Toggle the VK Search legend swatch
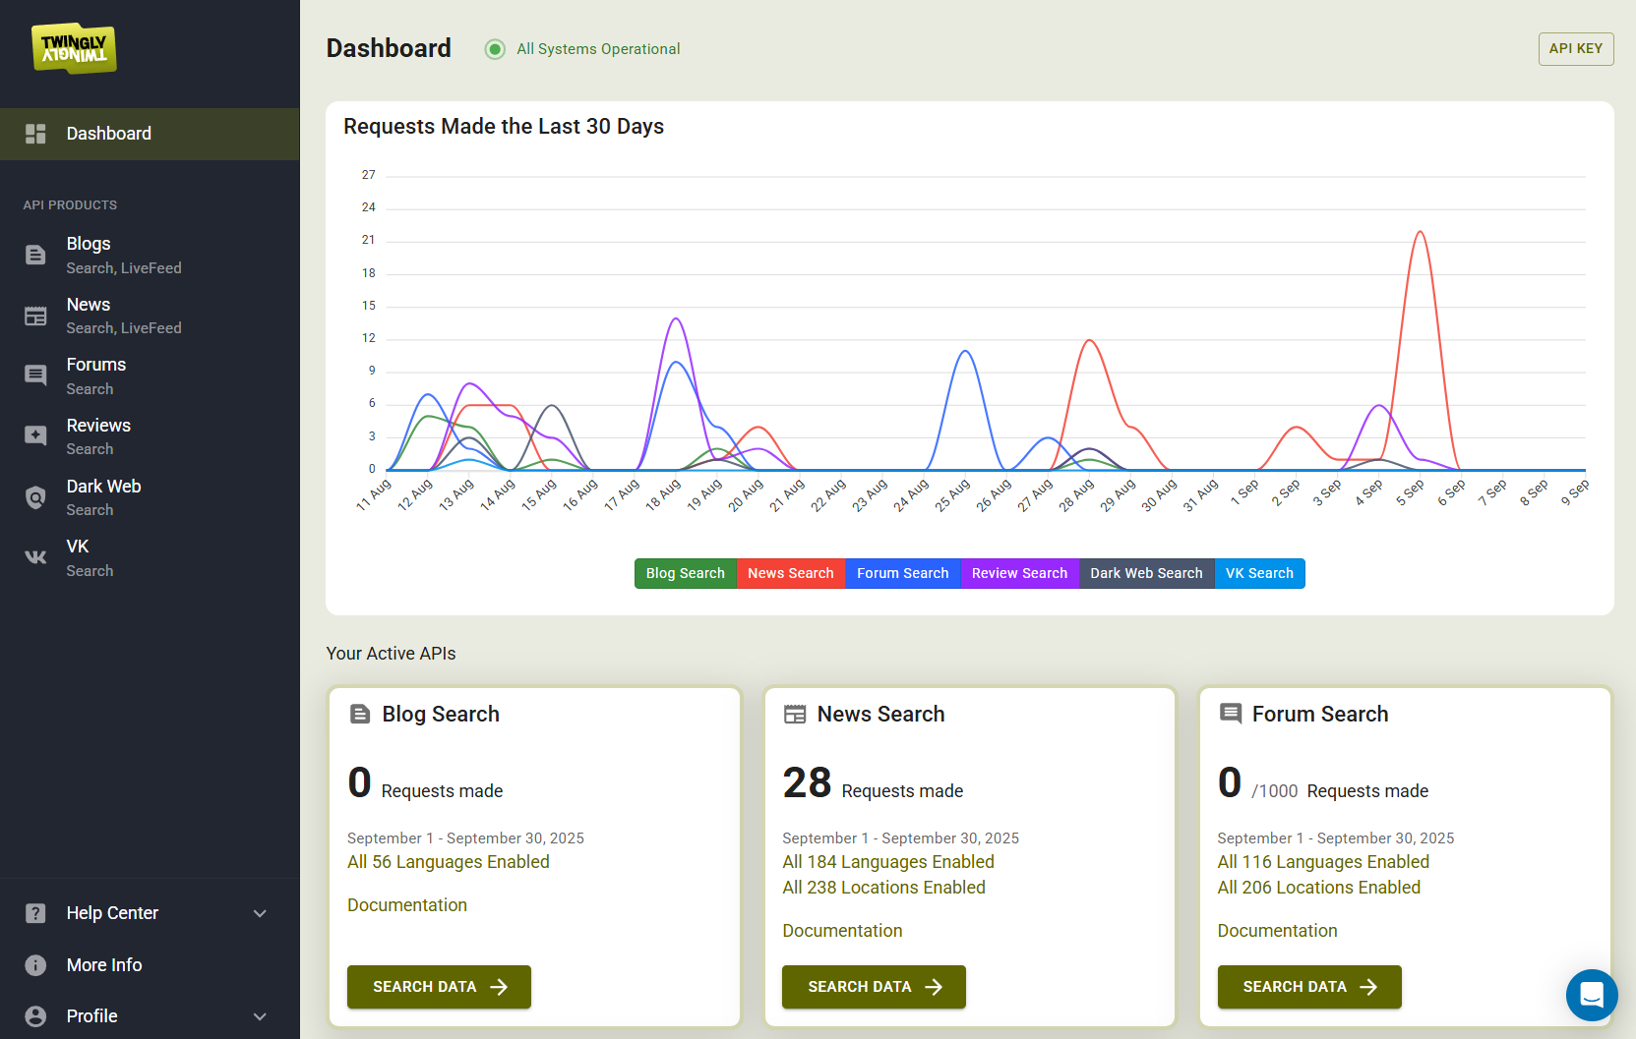 [x=1259, y=574]
